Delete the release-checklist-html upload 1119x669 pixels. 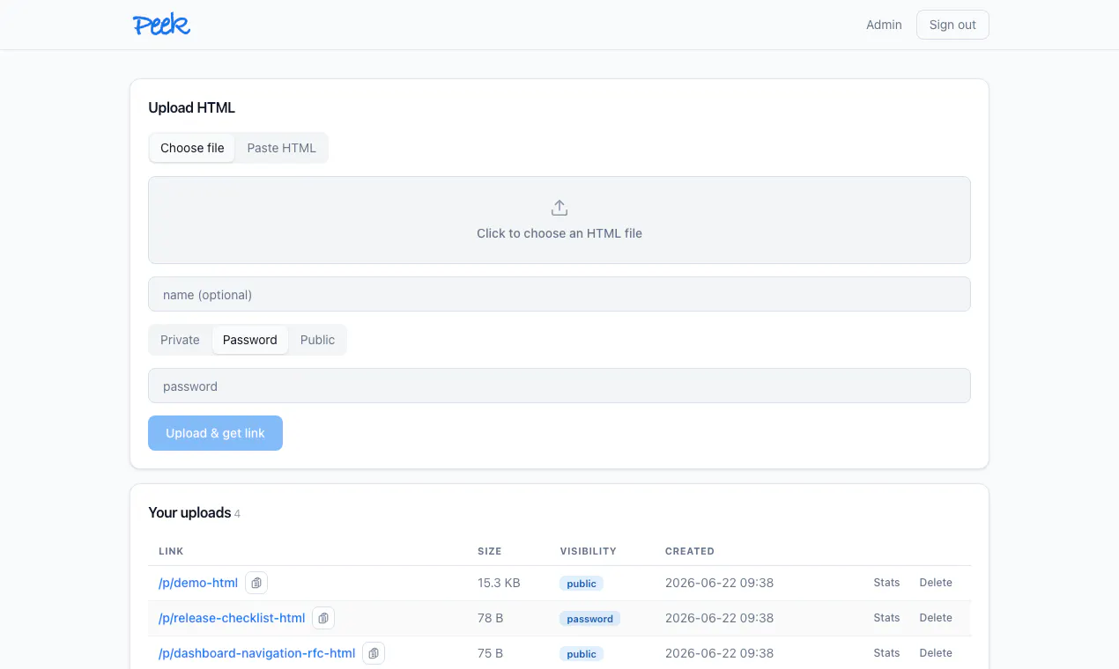pyautogui.click(x=936, y=618)
